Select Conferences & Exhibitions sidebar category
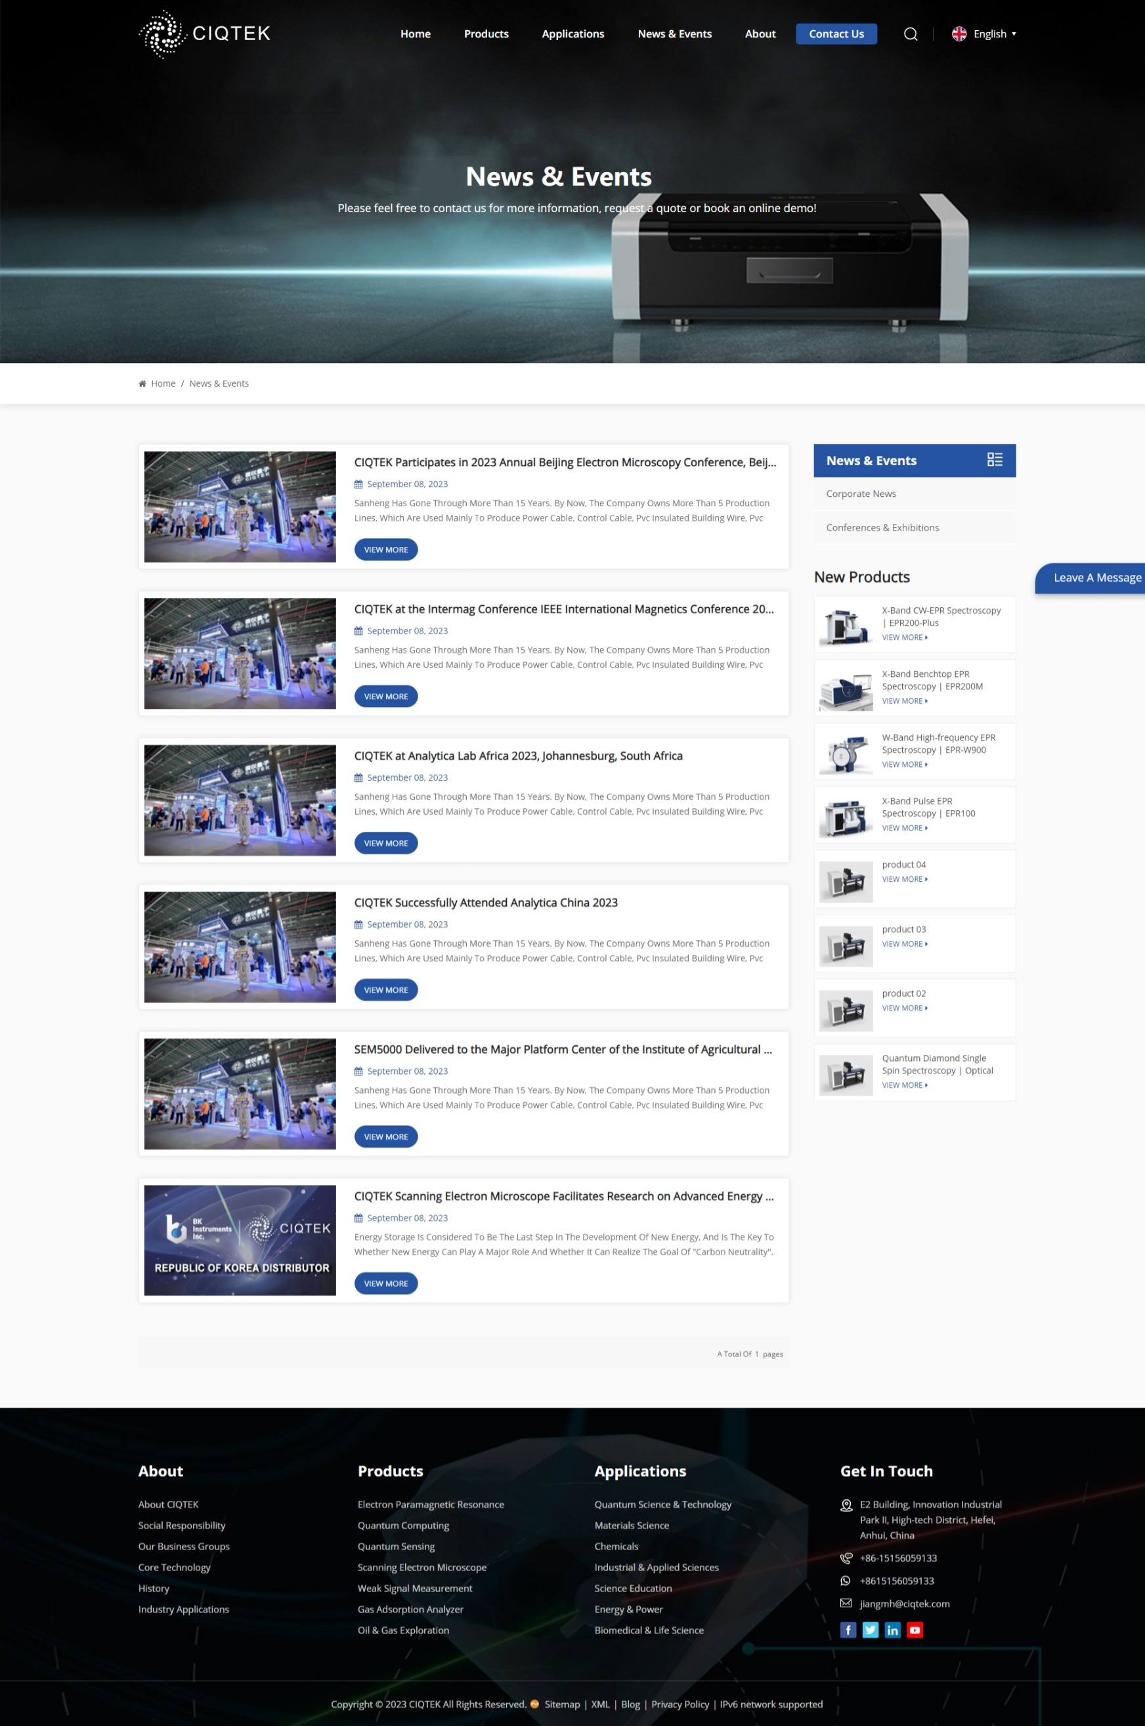 (882, 528)
